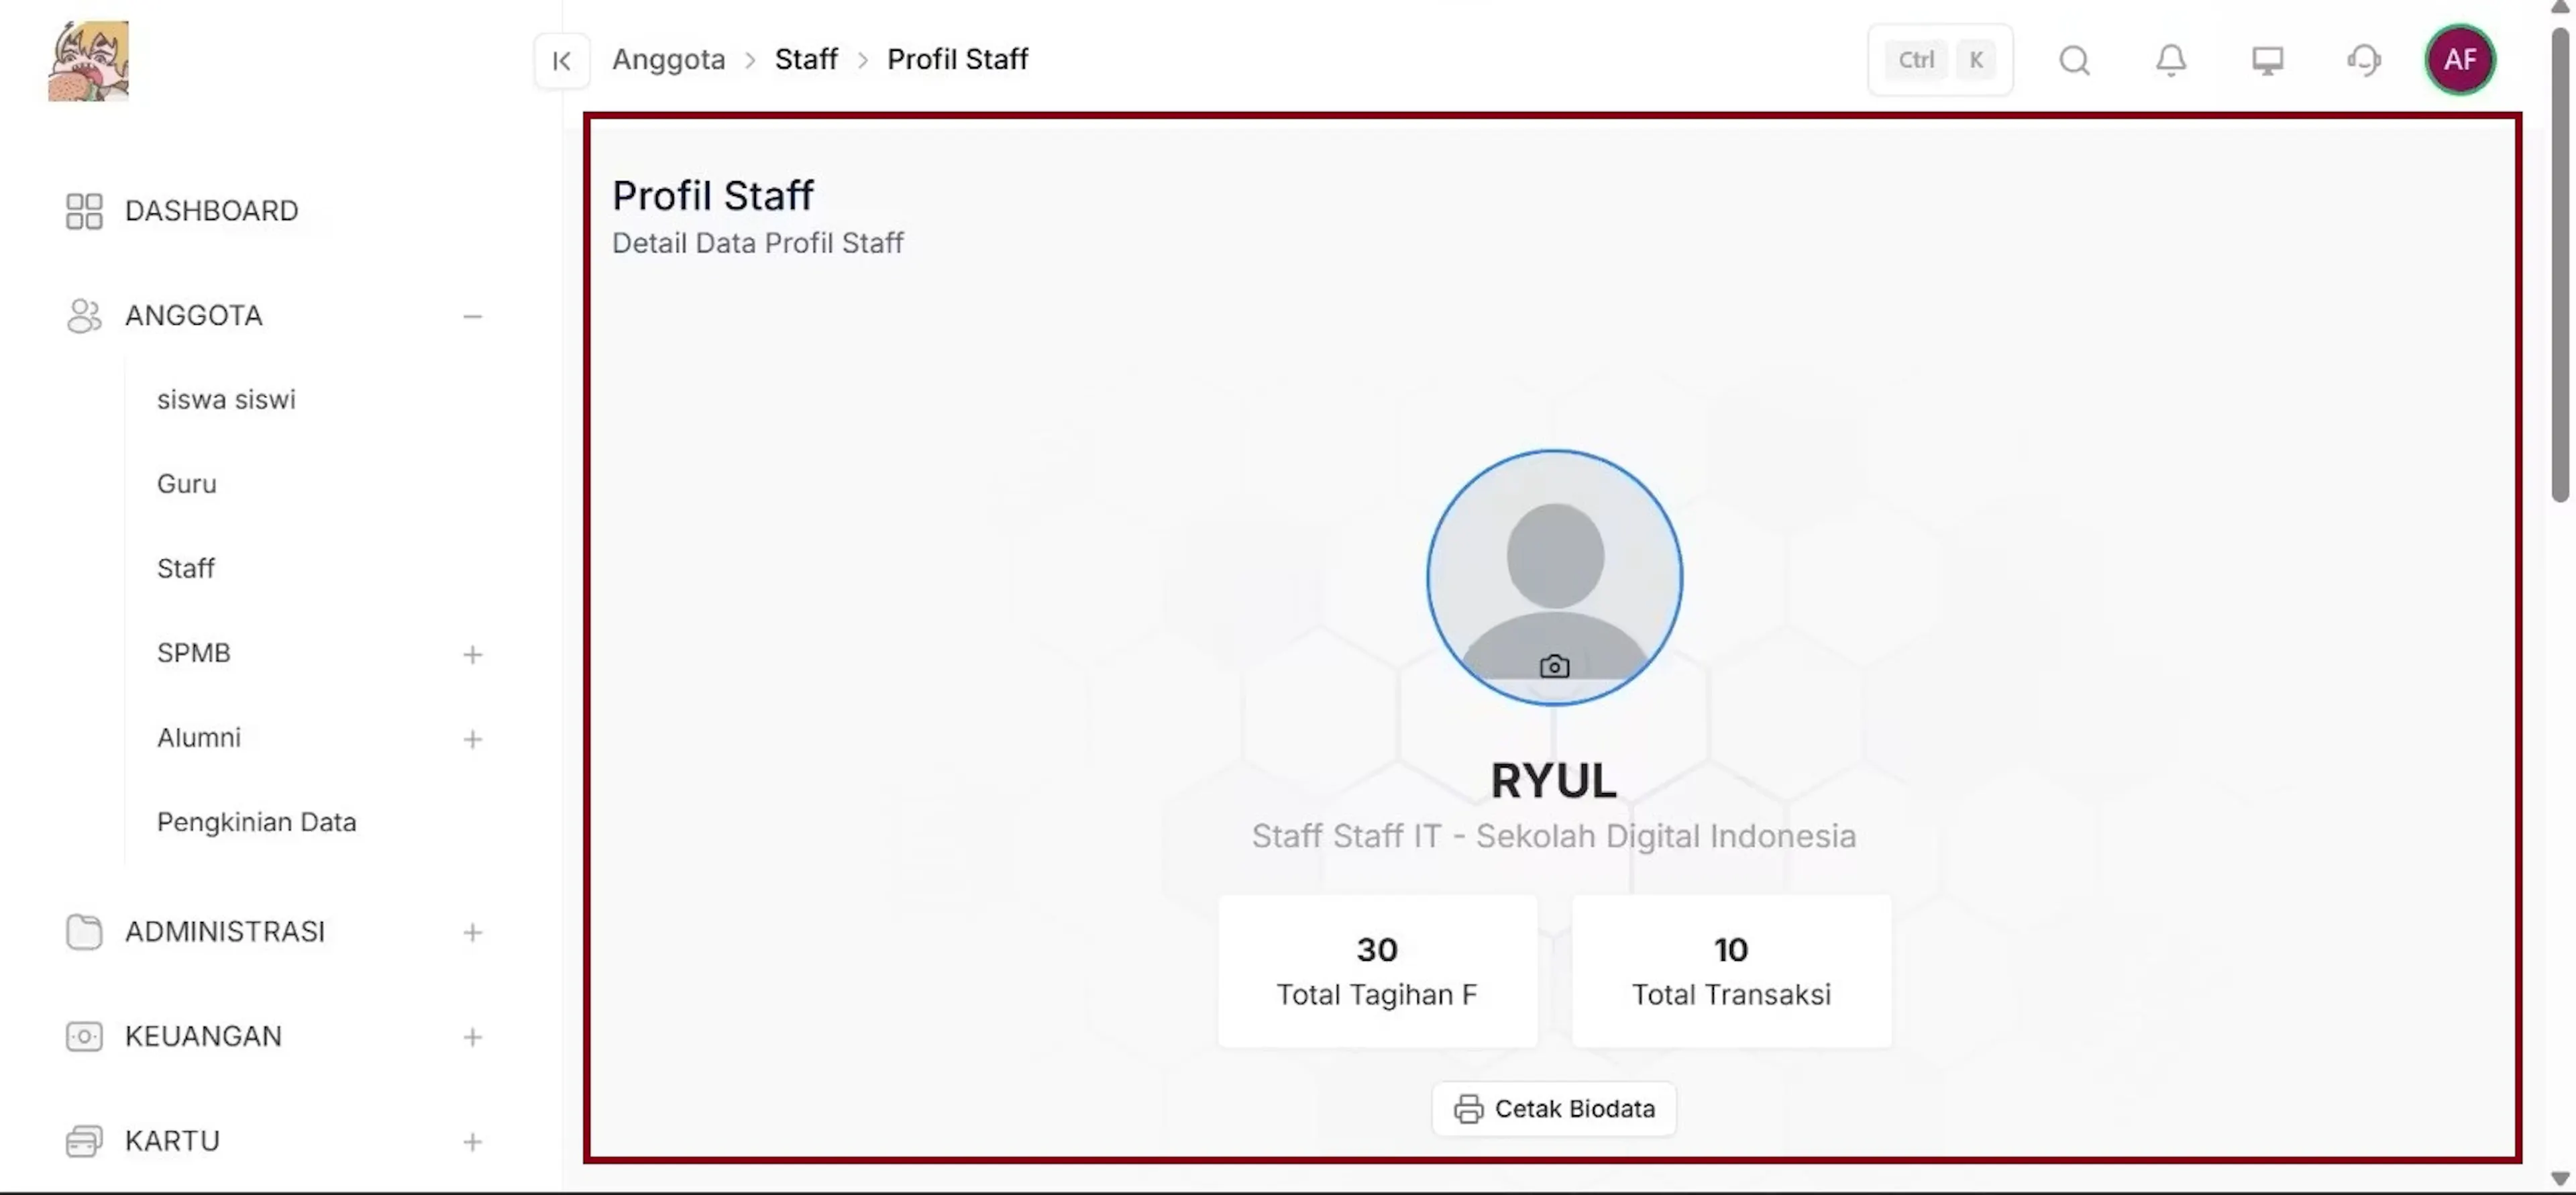Image resolution: width=2576 pixels, height=1195 pixels.
Task: Click the Ctrl K search shortcut box
Action: click(x=1940, y=60)
